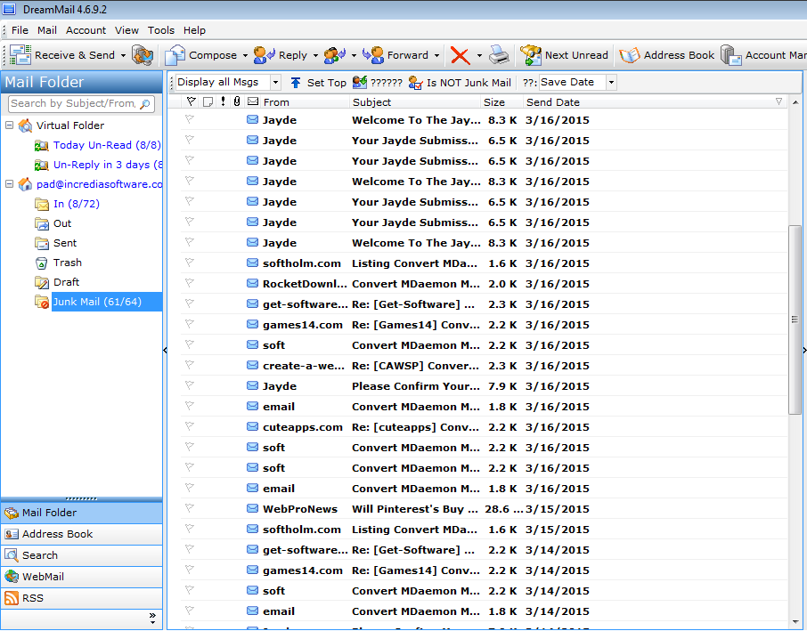Click the envelope read-status column header
The width and height of the screenshot is (807, 631).
pos(253,101)
